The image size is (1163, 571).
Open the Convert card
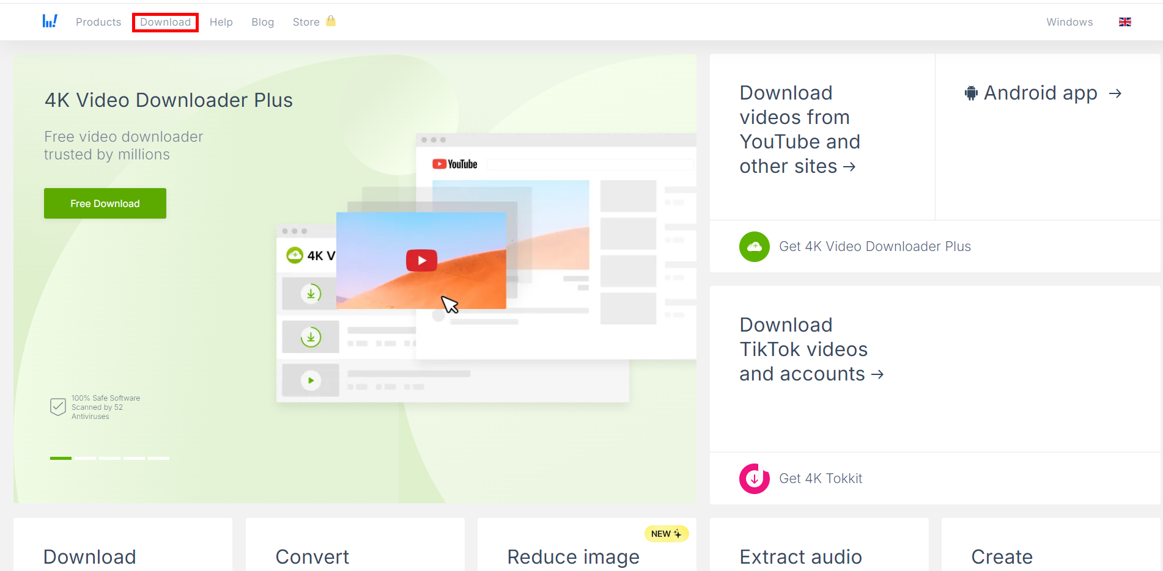[x=355, y=545]
